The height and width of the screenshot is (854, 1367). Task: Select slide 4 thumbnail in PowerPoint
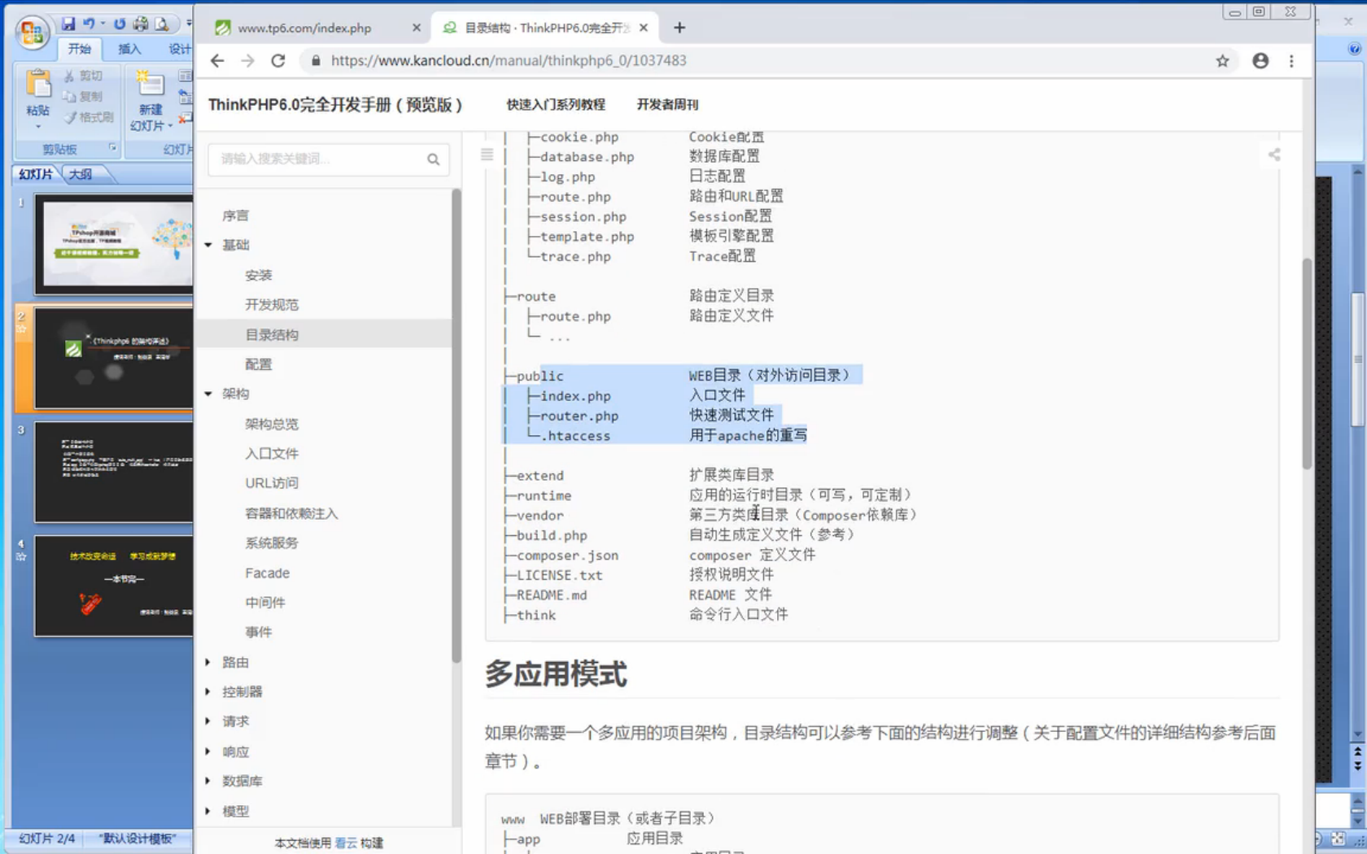click(x=114, y=586)
